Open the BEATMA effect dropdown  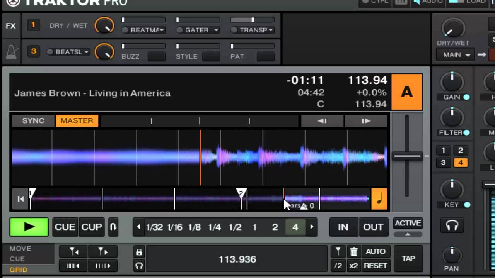pyautogui.click(x=162, y=30)
